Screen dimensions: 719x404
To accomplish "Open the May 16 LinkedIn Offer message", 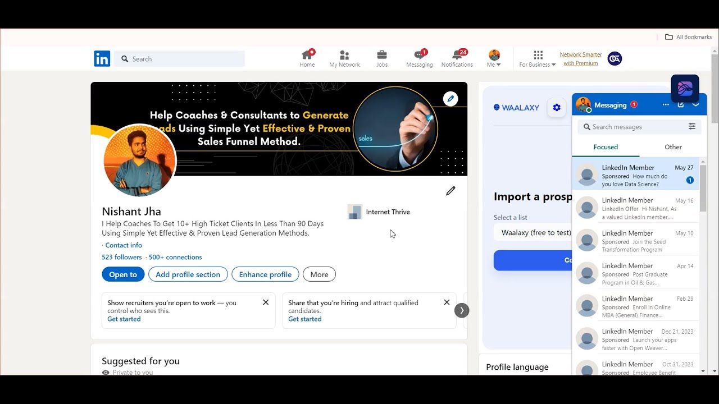I will coord(636,208).
